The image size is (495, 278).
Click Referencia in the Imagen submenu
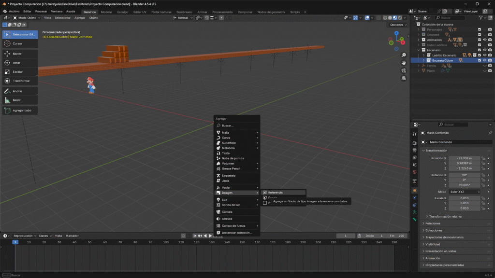point(275,193)
